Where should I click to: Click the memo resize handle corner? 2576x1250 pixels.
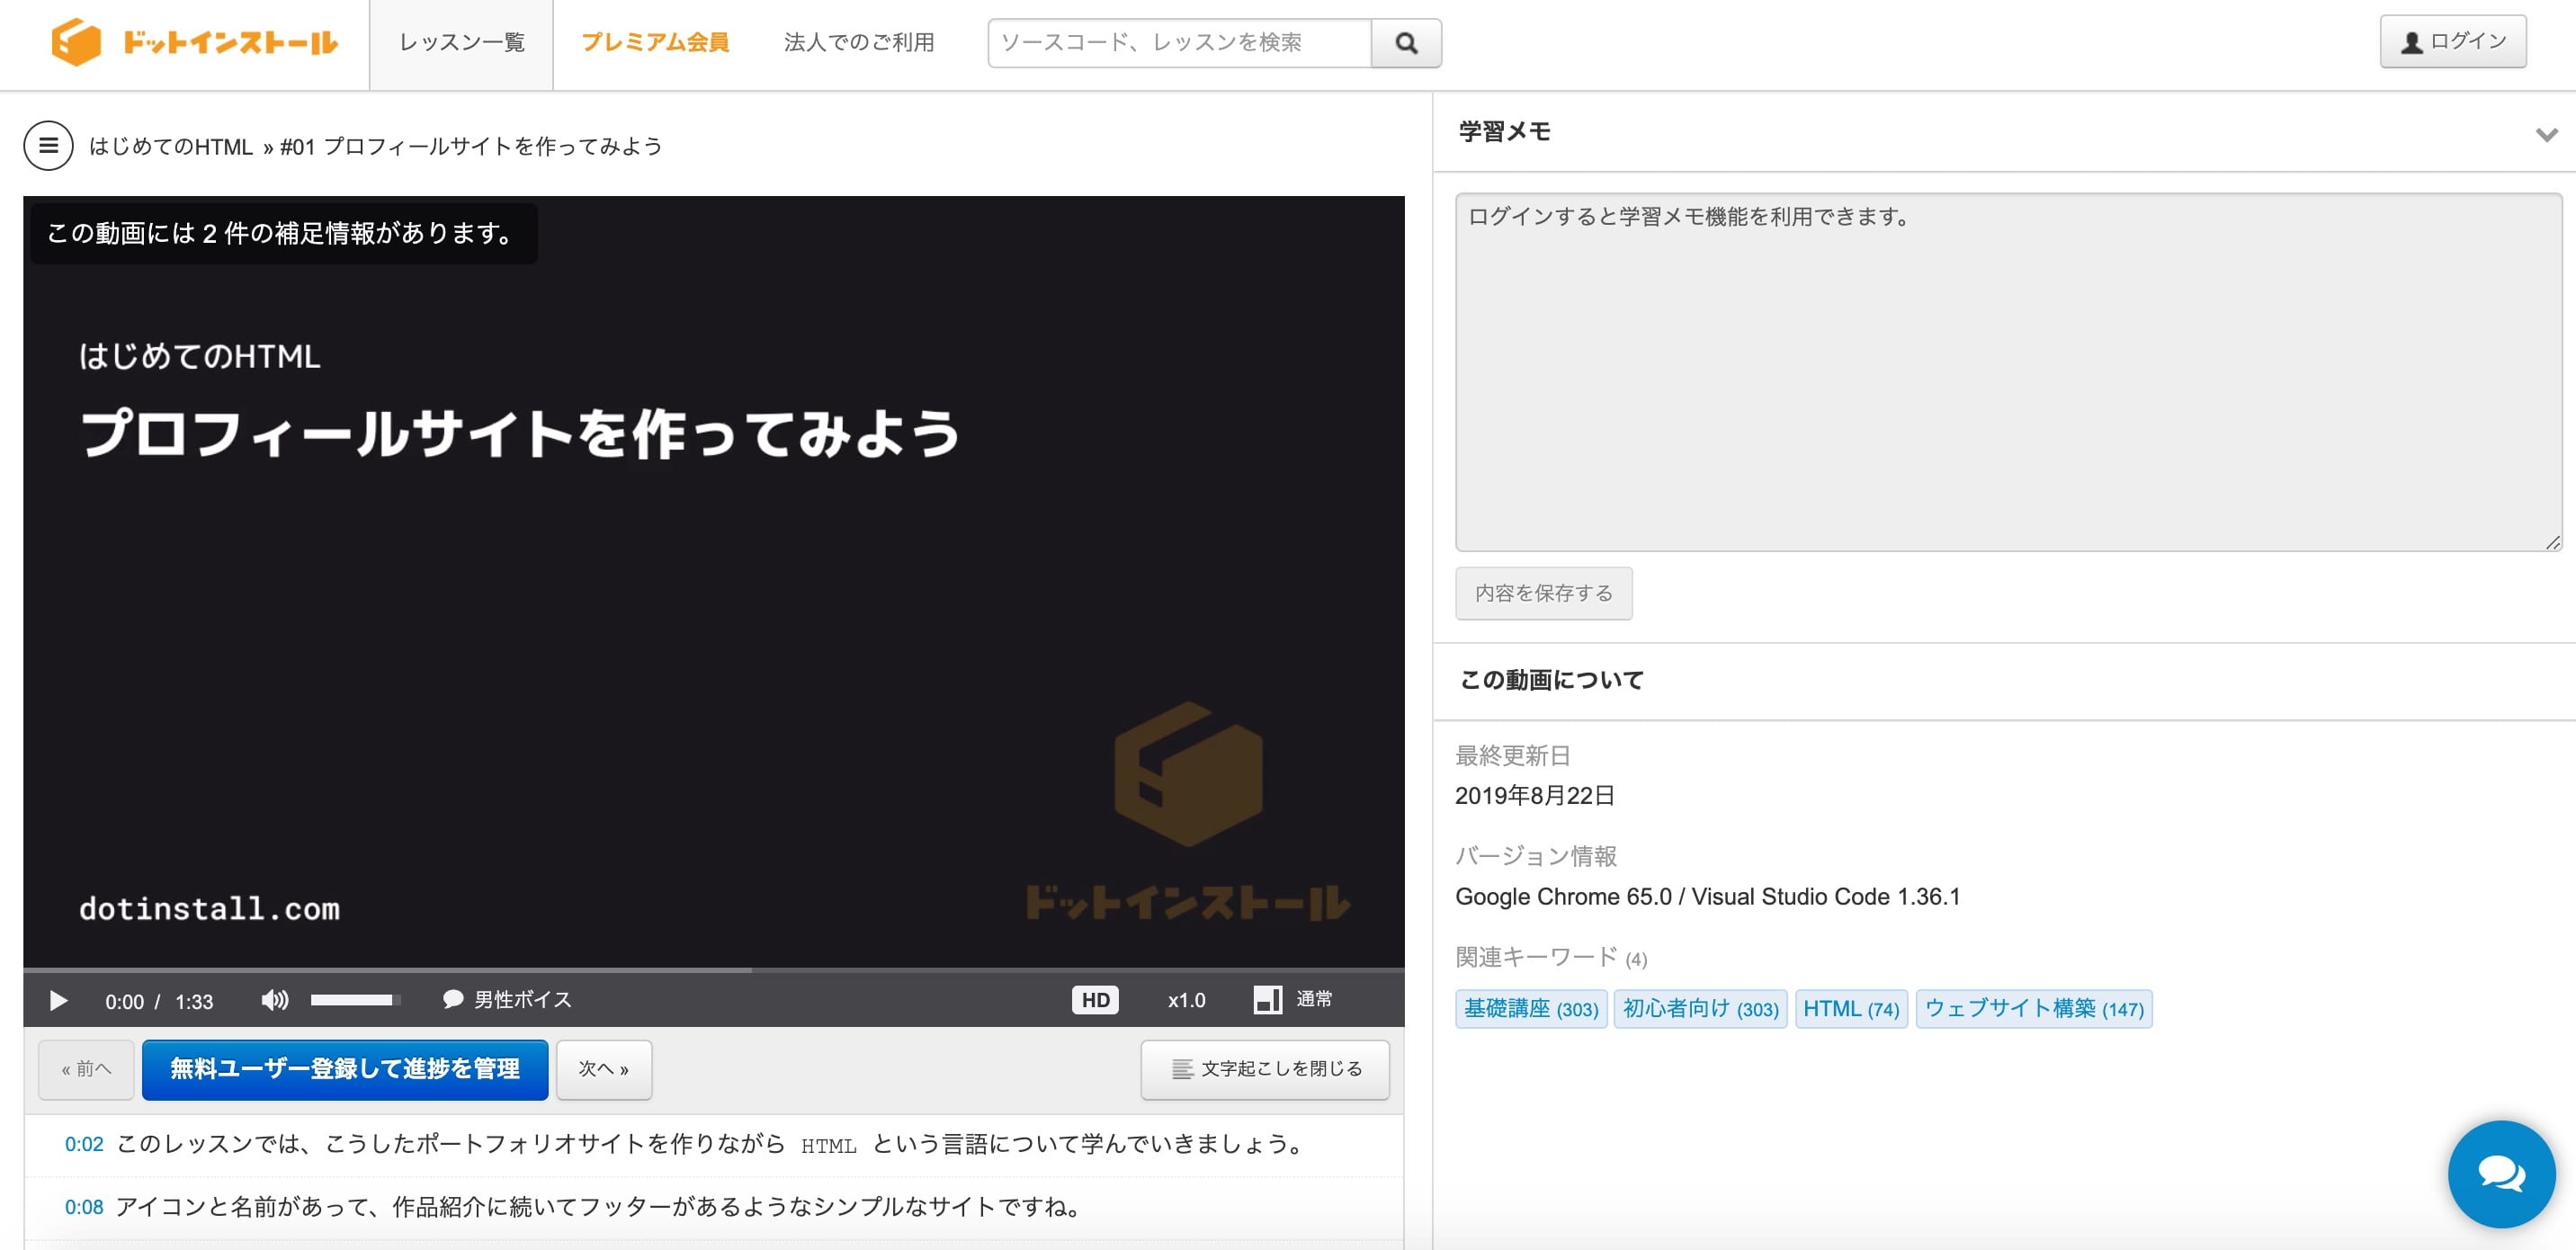point(2552,542)
